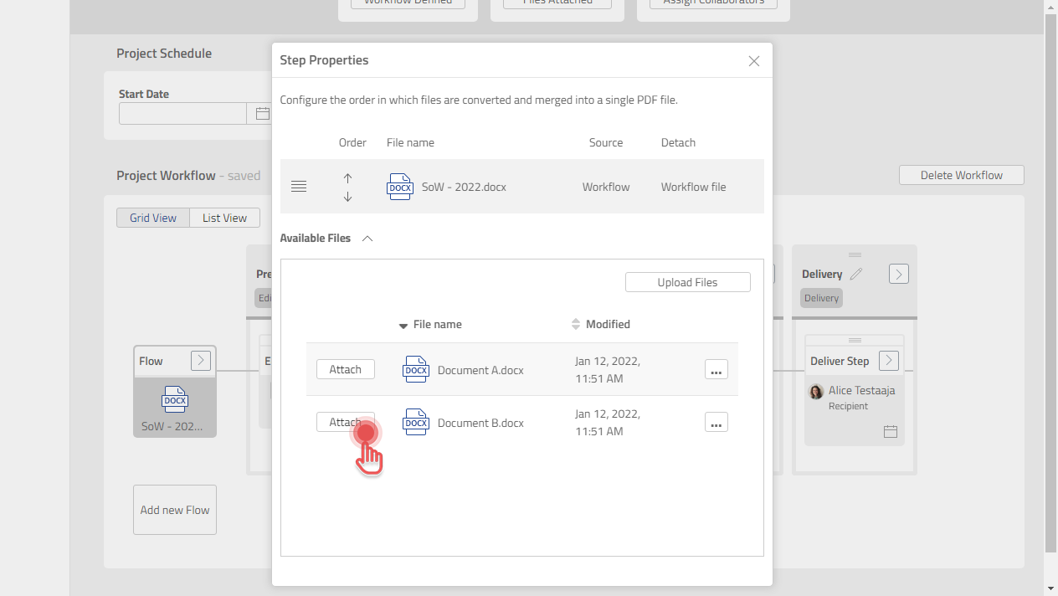Click the down arrow to reorder SoW - 2022.docx
Screen dimensions: 1058x596
(347, 196)
